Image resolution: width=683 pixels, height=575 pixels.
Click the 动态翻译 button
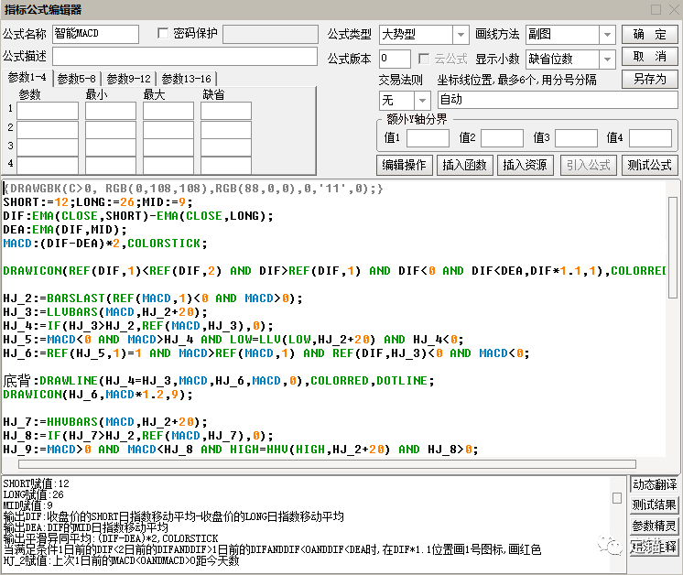[x=655, y=484]
